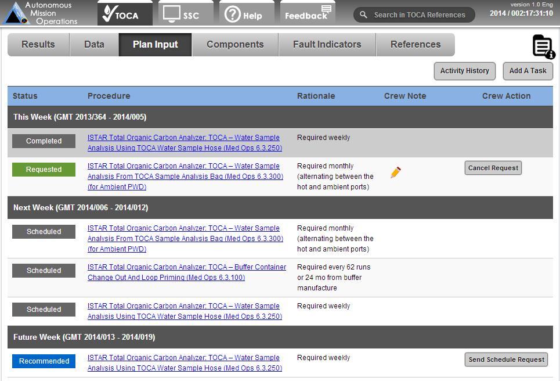Click the Future Week section header
Screen dimensions: 560x381
click(280, 337)
